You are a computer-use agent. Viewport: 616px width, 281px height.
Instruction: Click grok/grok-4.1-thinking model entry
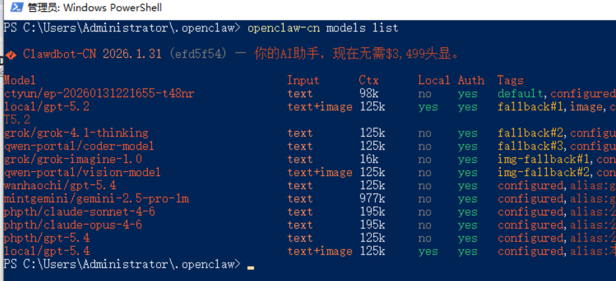click(x=76, y=133)
